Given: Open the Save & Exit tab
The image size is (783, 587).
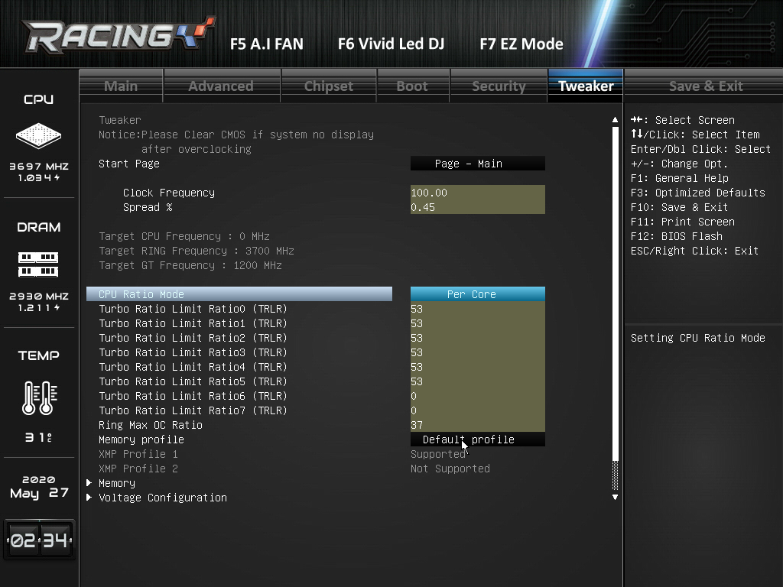Looking at the screenshot, I should [706, 86].
